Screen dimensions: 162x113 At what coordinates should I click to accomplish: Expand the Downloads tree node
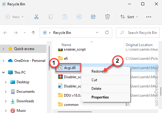(x=6, y=101)
